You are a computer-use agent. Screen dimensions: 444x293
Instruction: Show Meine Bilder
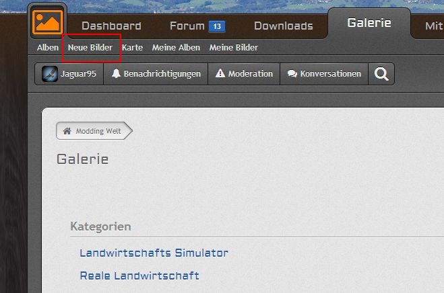pos(233,48)
